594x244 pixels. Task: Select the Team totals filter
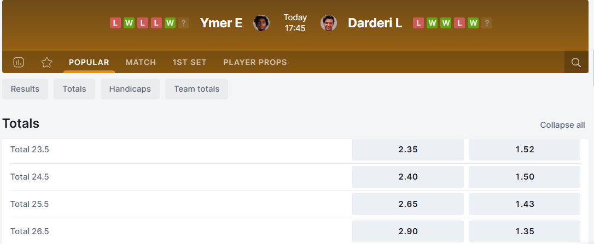pyautogui.click(x=196, y=89)
